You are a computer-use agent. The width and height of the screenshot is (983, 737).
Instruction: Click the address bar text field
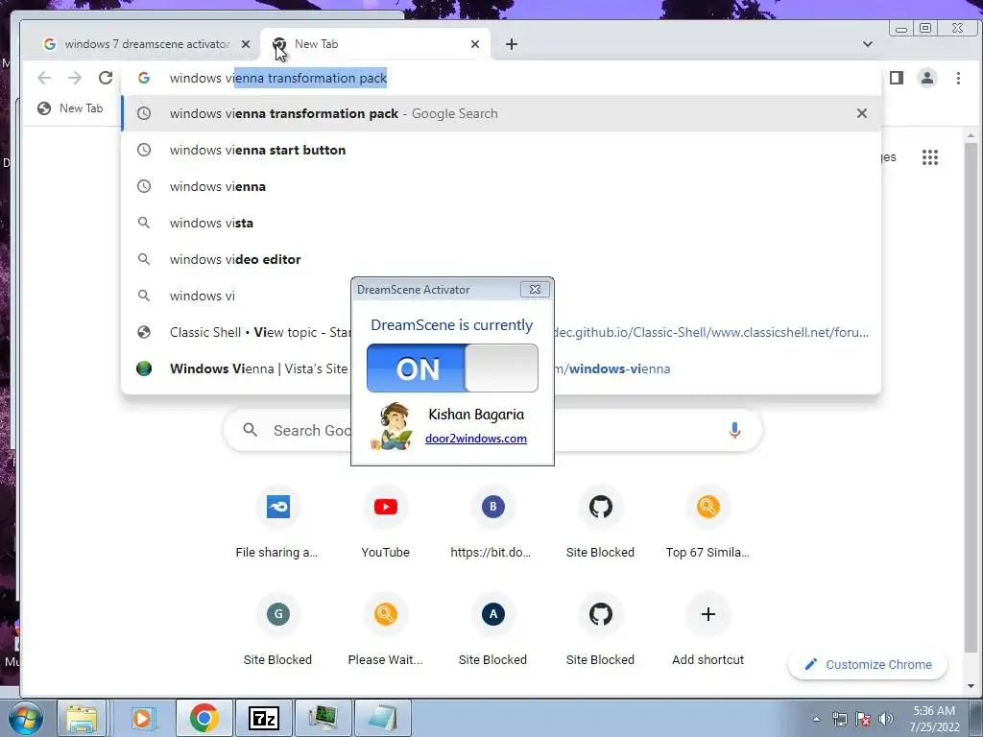pyautogui.click(x=501, y=78)
